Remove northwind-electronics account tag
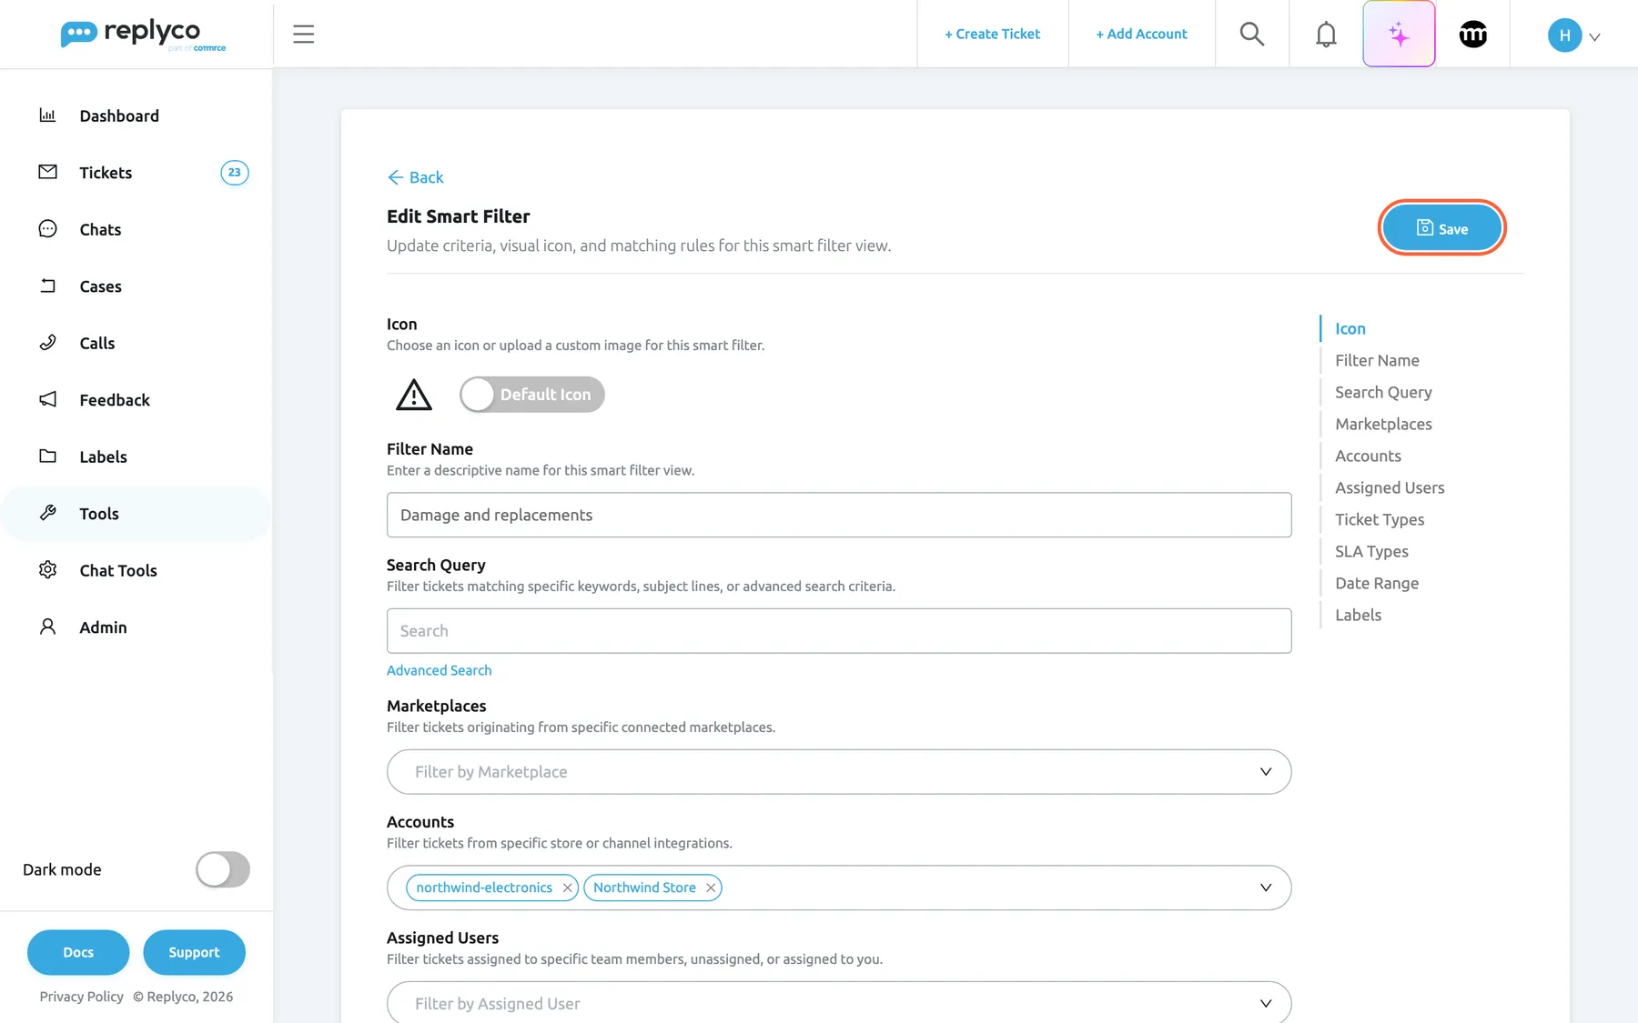The image size is (1638, 1023). click(x=567, y=888)
